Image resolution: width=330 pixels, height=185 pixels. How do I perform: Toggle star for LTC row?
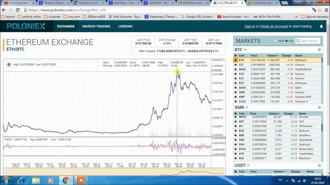236,65
